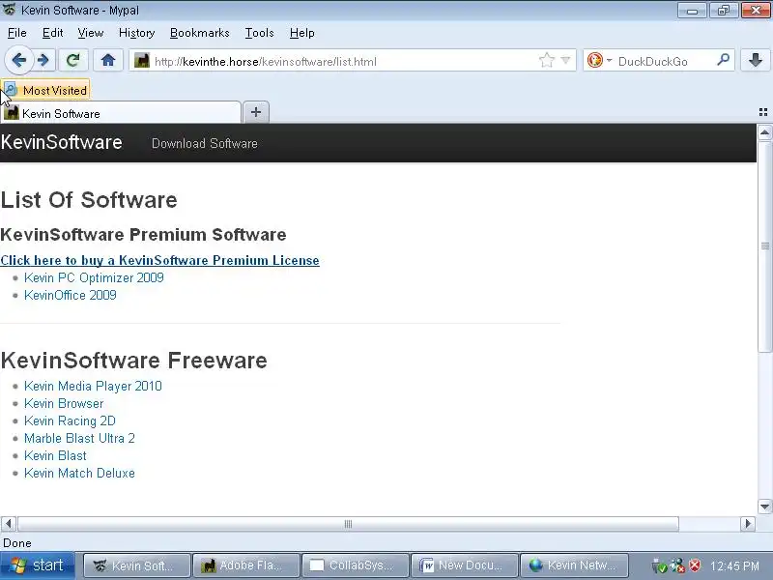Click the red shield security tray icon
The image size is (773, 580).
click(695, 565)
